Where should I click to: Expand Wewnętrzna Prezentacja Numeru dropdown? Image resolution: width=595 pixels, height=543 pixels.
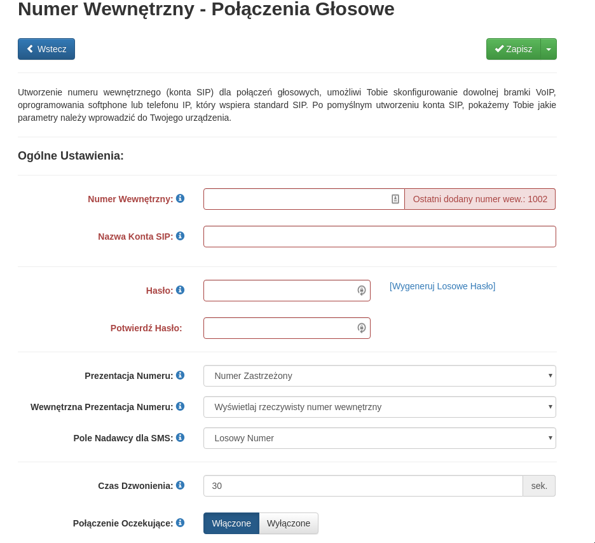click(x=380, y=407)
